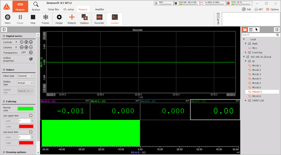This screenshot has width=281, height=155.
Task: Select the Recorder display
Action: [x=99, y=19]
